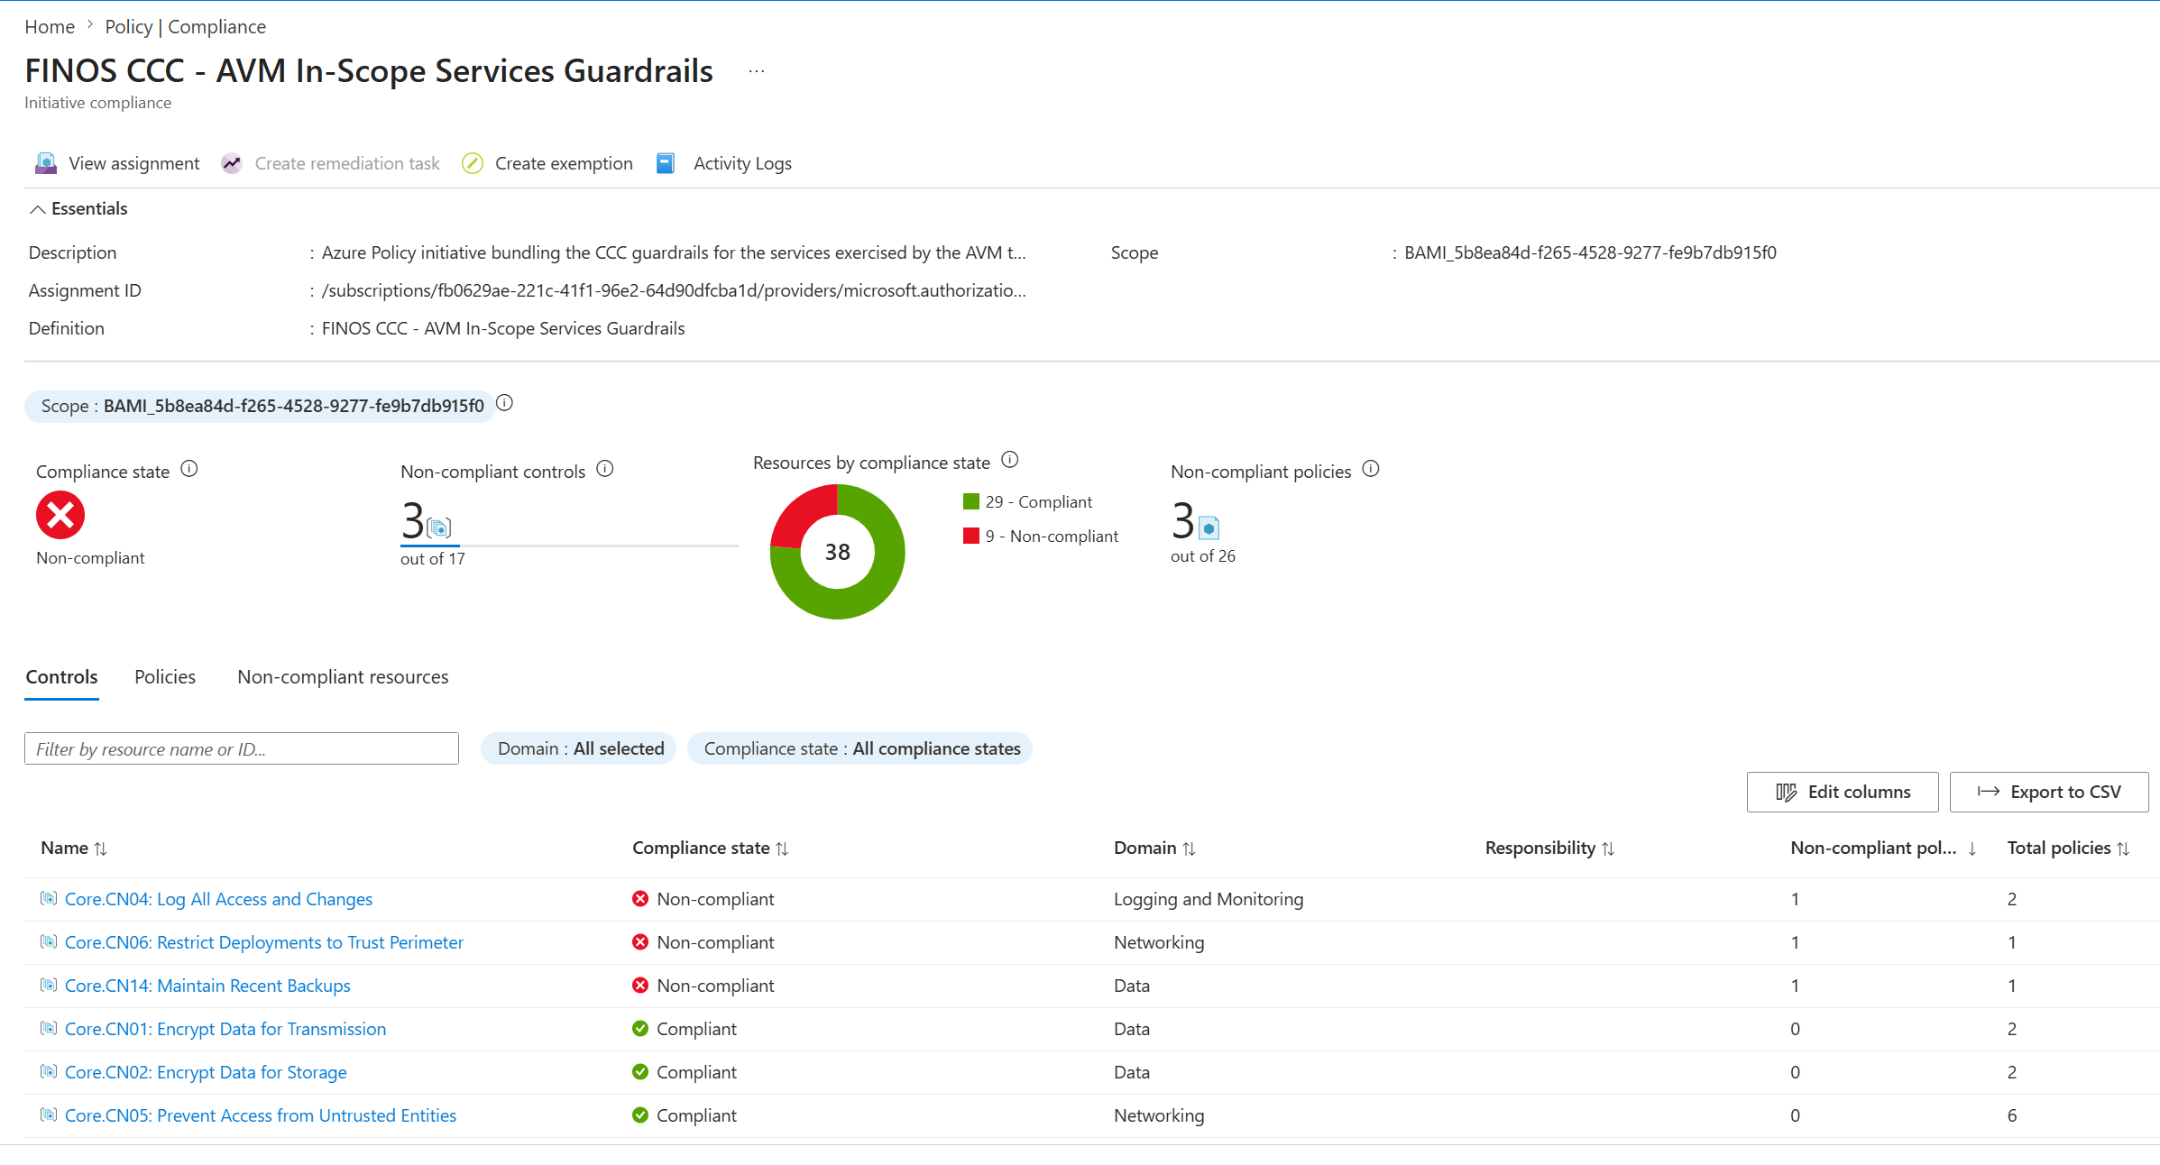
Task: Click total policies value 6 for Core.CN05
Action: point(2012,1115)
